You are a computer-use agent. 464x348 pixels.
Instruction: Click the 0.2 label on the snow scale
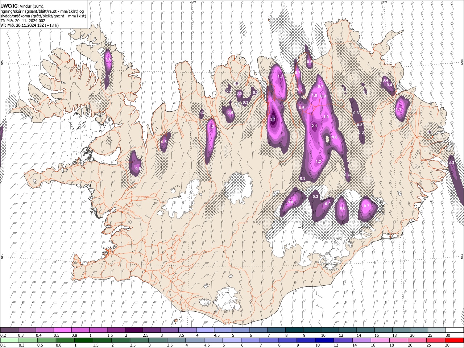[3, 335]
